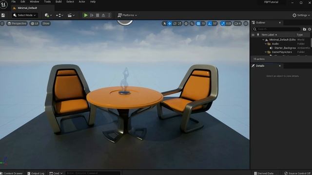Select the translate move tool
Viewport: 312px width, 175px height.
pyautogui.click(x=170, y=24)
